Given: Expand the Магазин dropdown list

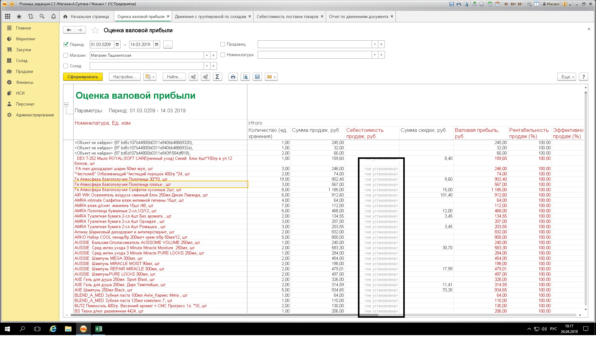Looking at the screenshot, I should [207, 56].
